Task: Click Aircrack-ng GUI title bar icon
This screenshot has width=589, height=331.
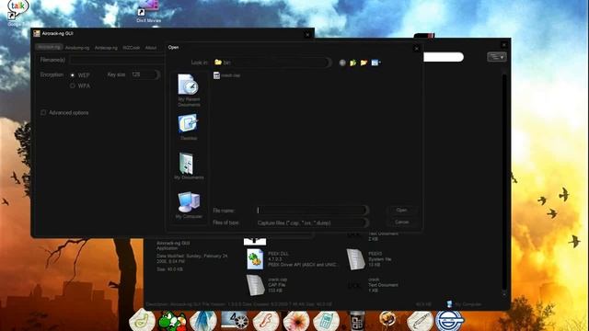Action: click(x=37, y=33)
